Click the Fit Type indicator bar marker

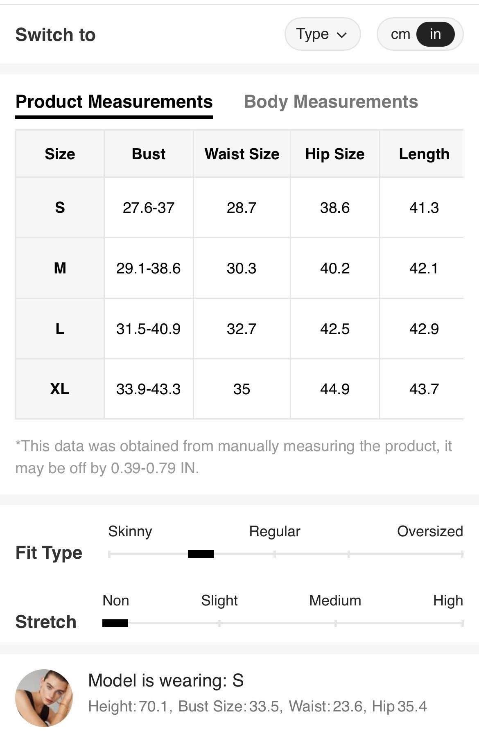(201, 554)
